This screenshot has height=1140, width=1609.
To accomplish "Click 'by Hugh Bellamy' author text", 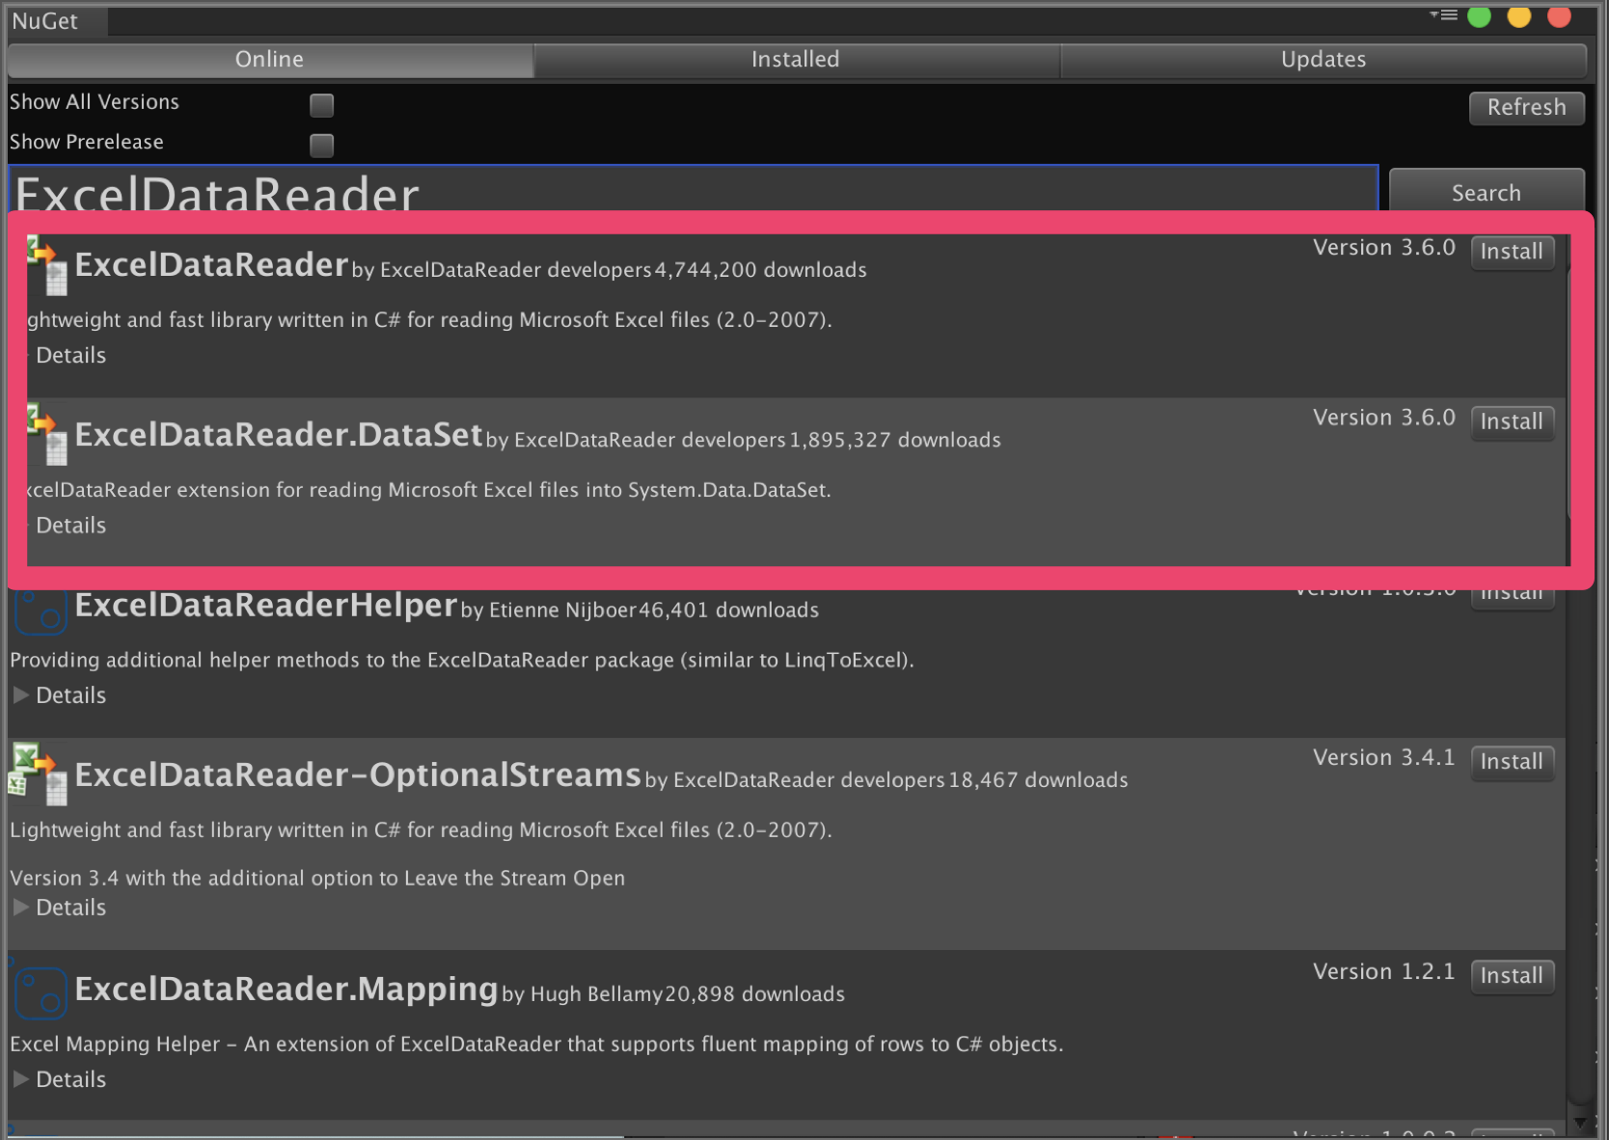I will (x=583, y=994).
